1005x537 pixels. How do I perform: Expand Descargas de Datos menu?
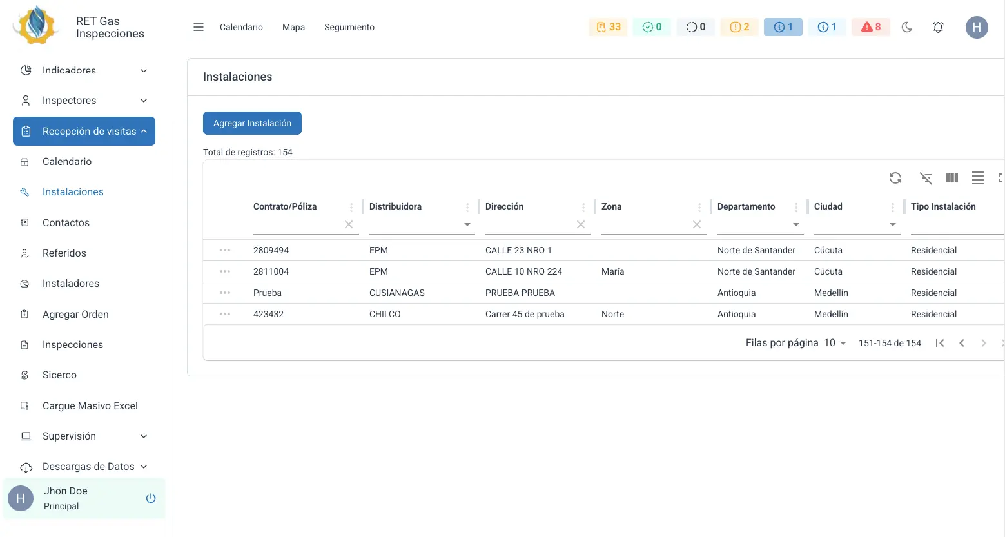click(x=84, y=467)
